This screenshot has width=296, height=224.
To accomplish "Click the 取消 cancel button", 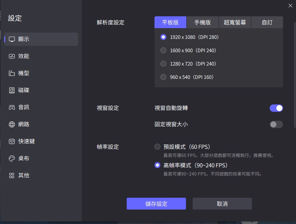I will click(x=222, y=204).
